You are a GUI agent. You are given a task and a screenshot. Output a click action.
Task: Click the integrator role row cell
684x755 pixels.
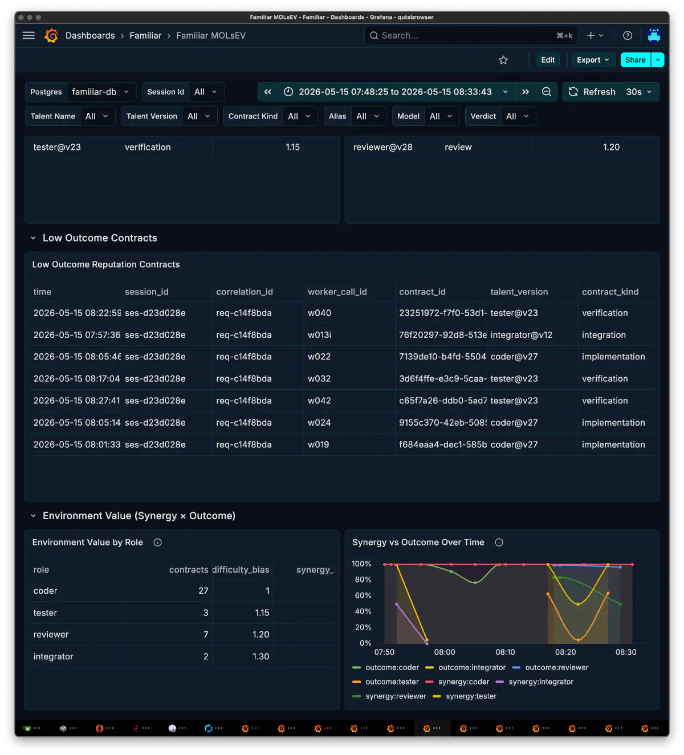point(75,656)
